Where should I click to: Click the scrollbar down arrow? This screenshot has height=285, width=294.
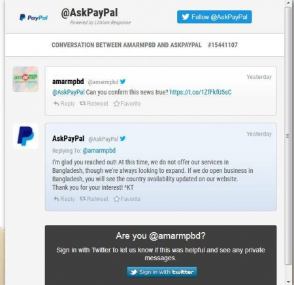click(x=288, y=282)
